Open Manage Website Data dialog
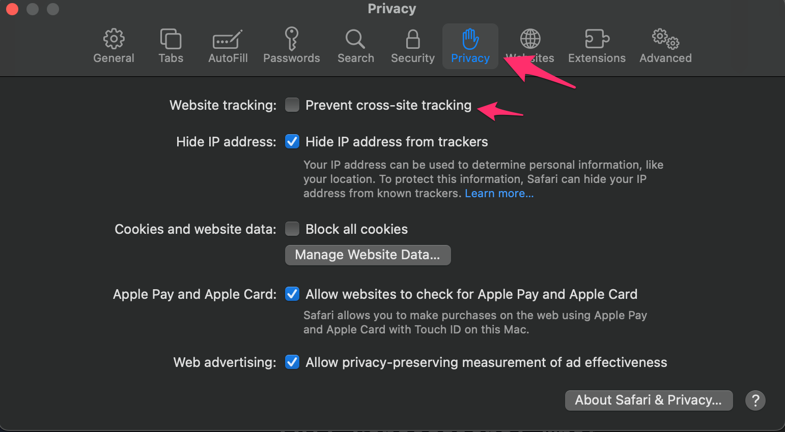Image resolution: width=785 pixels, height=432 pixels. point(368,255)
